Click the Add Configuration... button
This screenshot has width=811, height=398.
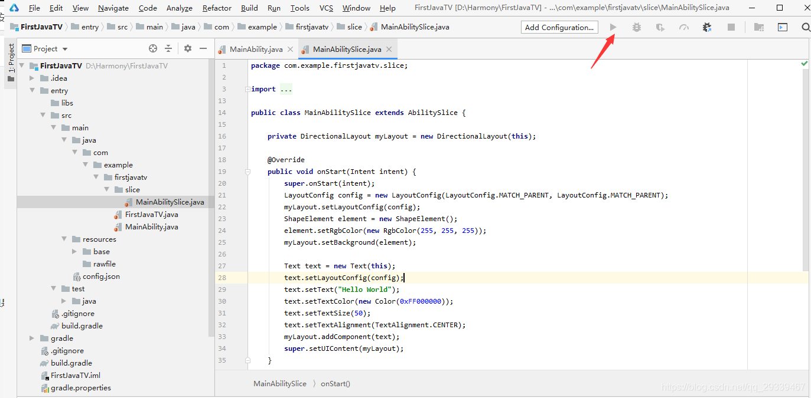click(x=559, y=27)
